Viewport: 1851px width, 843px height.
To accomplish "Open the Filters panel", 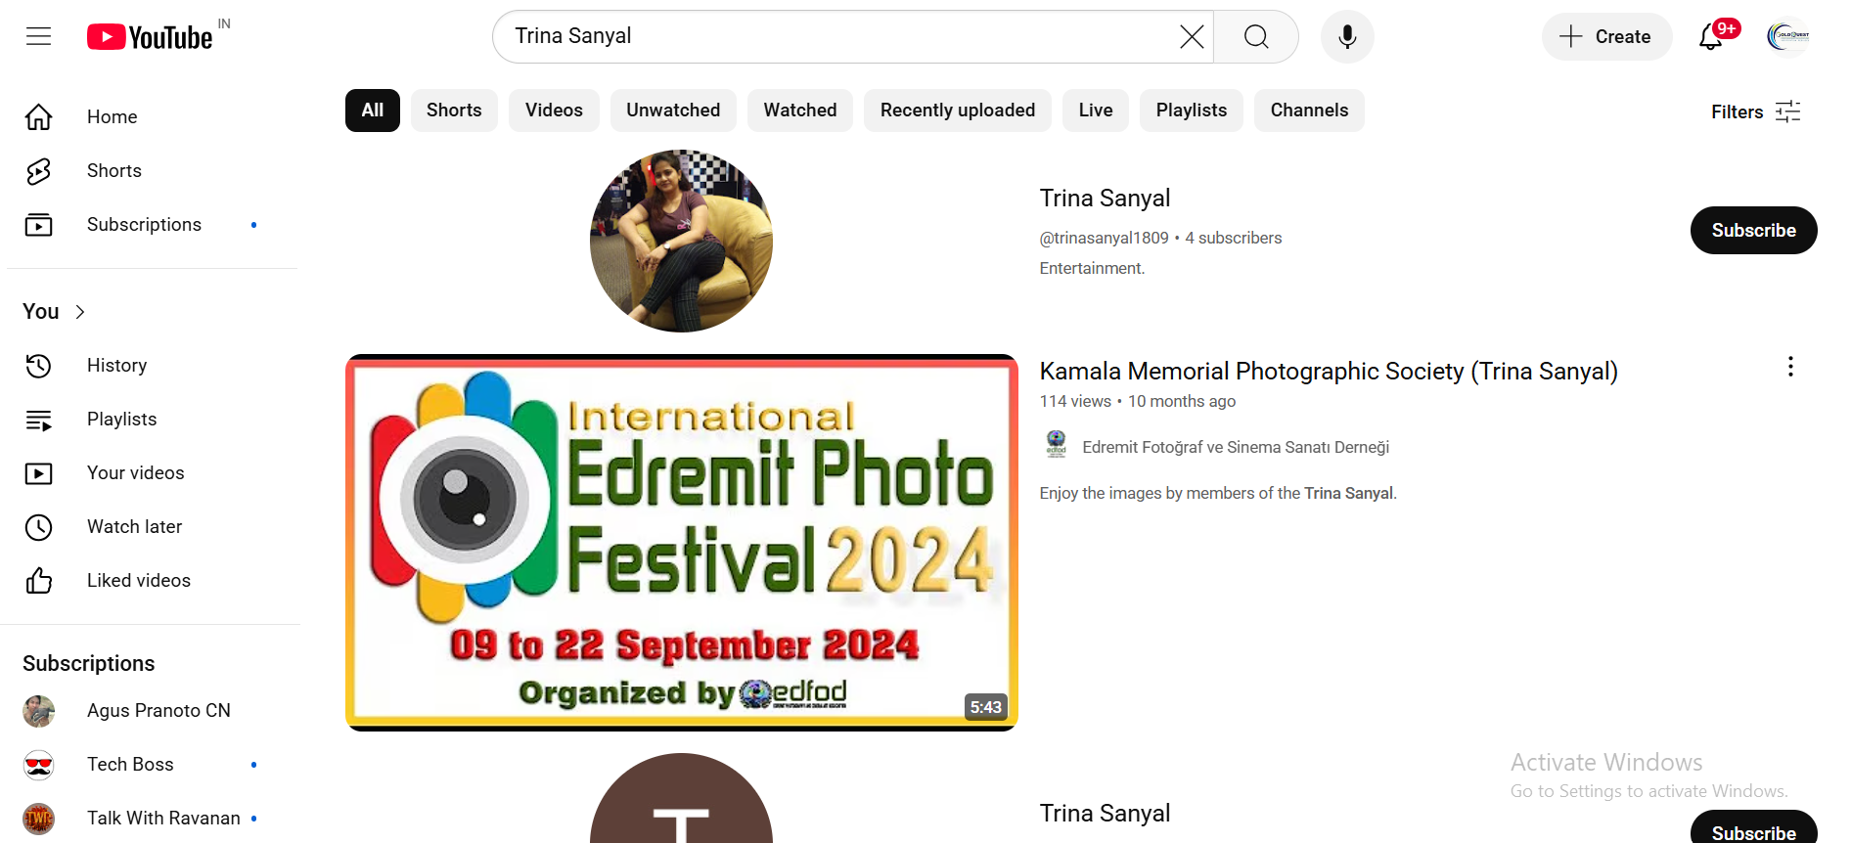I will pyautogui.click(x=1756, y=111).
